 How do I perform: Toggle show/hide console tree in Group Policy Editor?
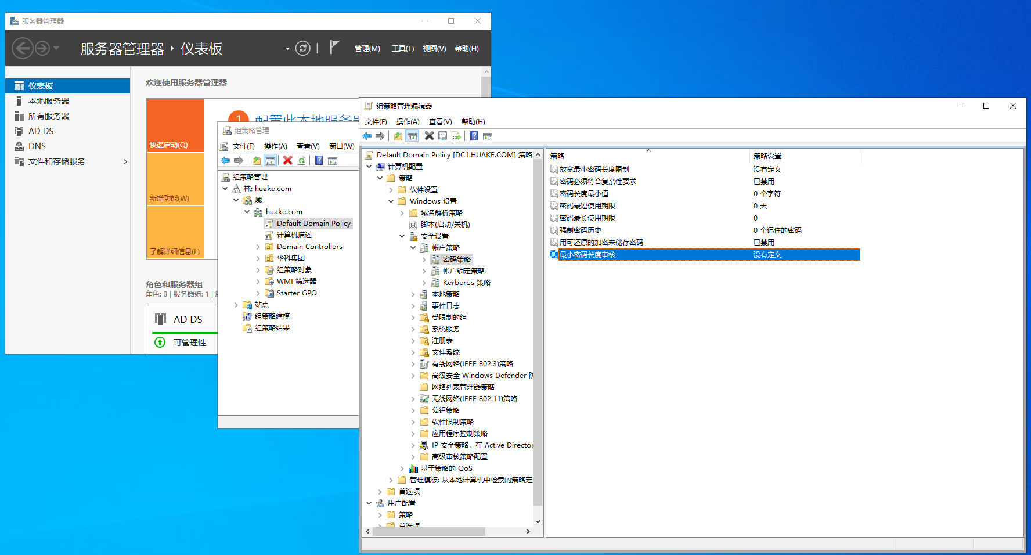412,136
